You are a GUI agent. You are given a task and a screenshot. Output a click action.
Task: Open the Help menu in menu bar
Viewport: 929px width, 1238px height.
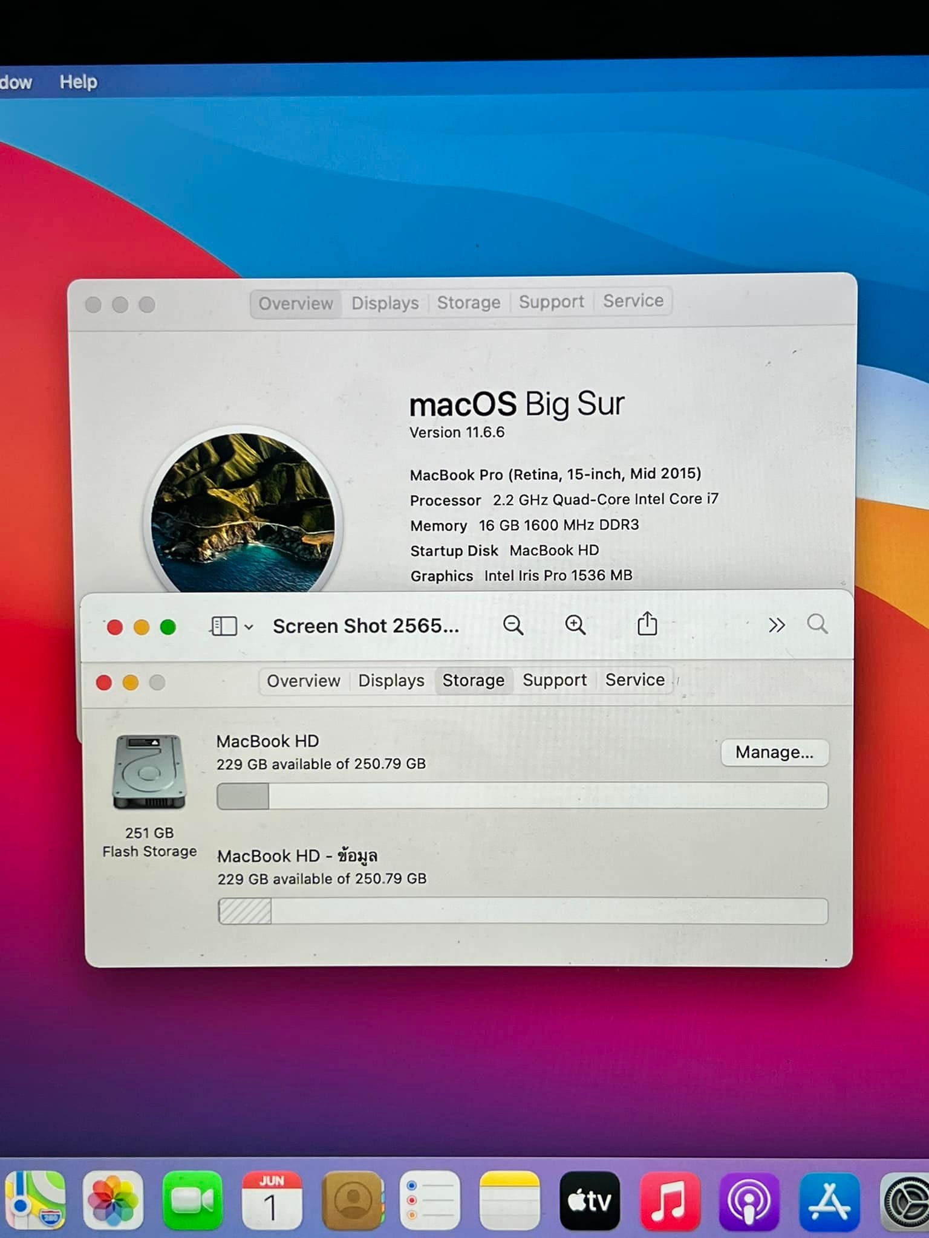click(78, 82)
